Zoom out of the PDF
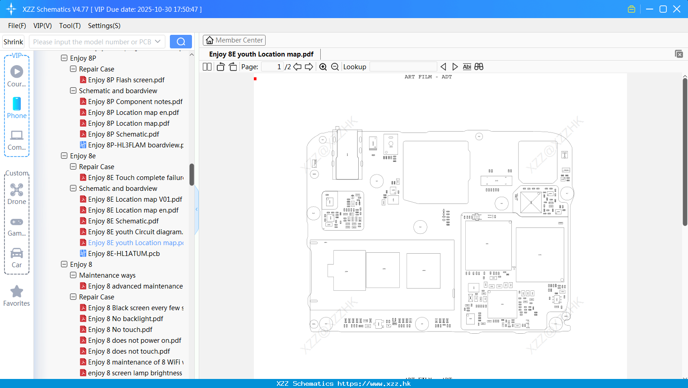The width and height of the screenshot is (688, 388). pyautogui.click(x=335, y=66)
